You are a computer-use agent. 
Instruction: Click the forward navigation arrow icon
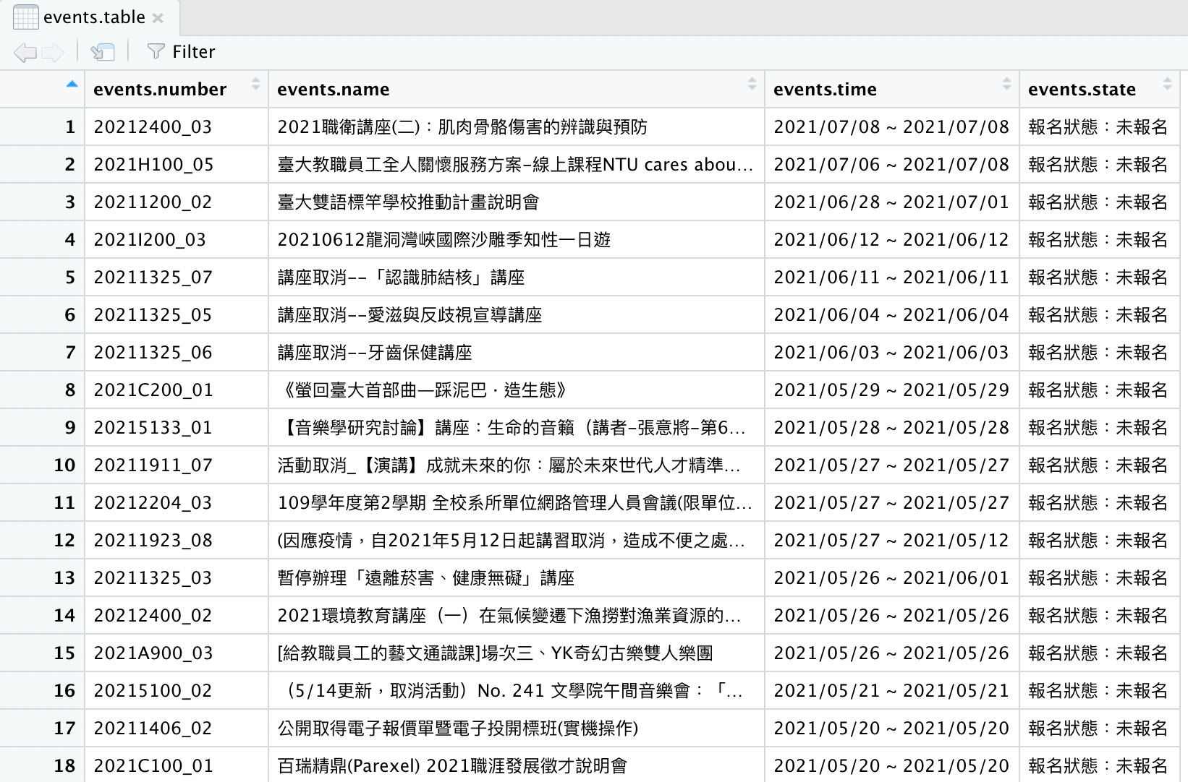click(x=53, y=52)
